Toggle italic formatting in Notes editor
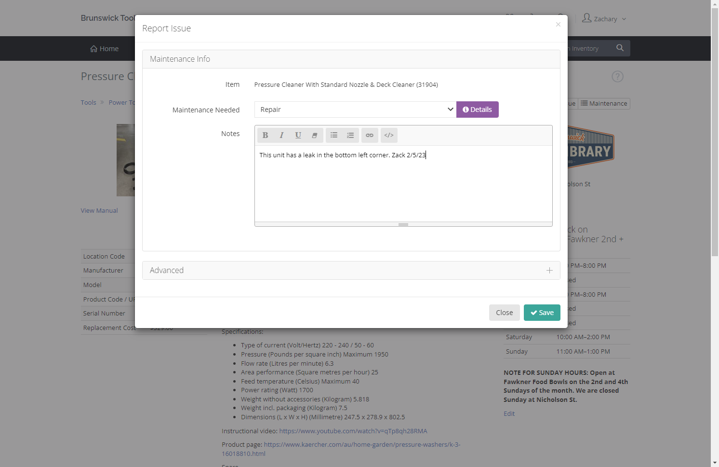This screenshot has height=467, width=719. pos(281,136)
